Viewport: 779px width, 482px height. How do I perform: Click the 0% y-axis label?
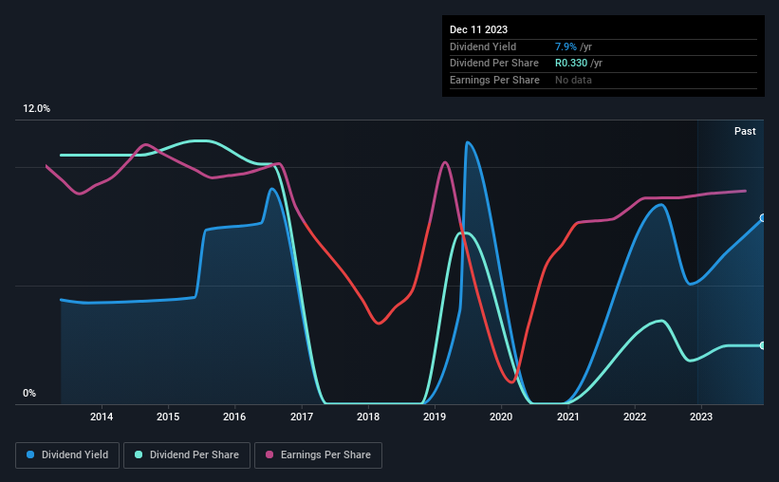pos(29,393)
